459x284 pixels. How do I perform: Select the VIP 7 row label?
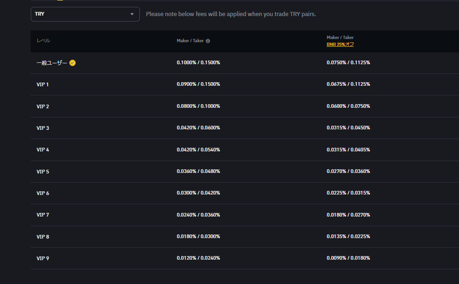click(43, 215)
